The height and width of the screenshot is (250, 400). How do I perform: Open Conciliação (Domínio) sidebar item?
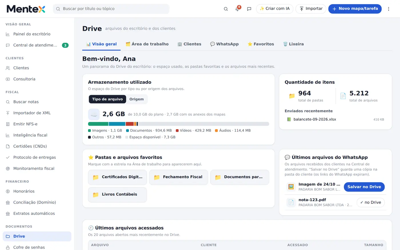(x=37, y=202)
